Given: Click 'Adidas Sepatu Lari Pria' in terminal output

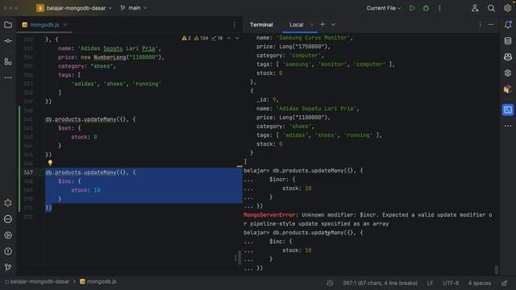Looking at the screenshot, I should click(317, 109).
